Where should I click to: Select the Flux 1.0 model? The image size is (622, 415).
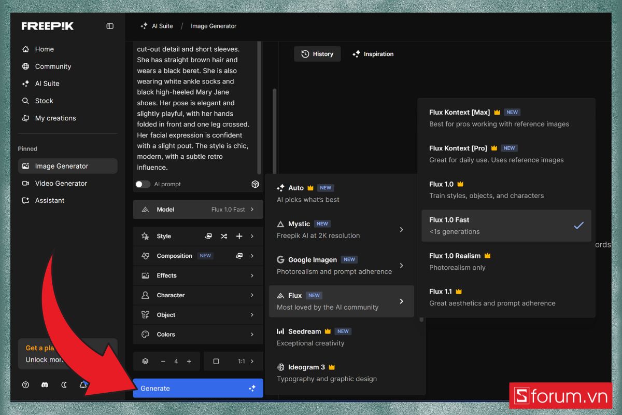coord(506,190)
